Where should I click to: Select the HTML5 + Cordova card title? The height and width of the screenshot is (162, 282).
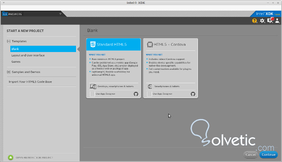[170, 45]
